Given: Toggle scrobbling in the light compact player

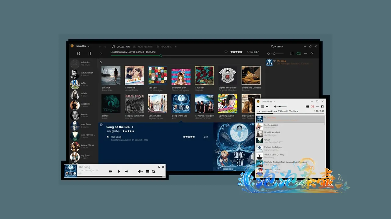Looking at the screenshot, I should (x=312, y=106).
